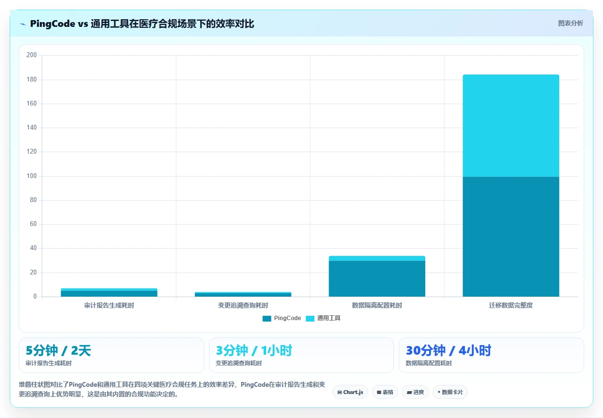Click the 通用工具 legend label

(x=329, y=318)
